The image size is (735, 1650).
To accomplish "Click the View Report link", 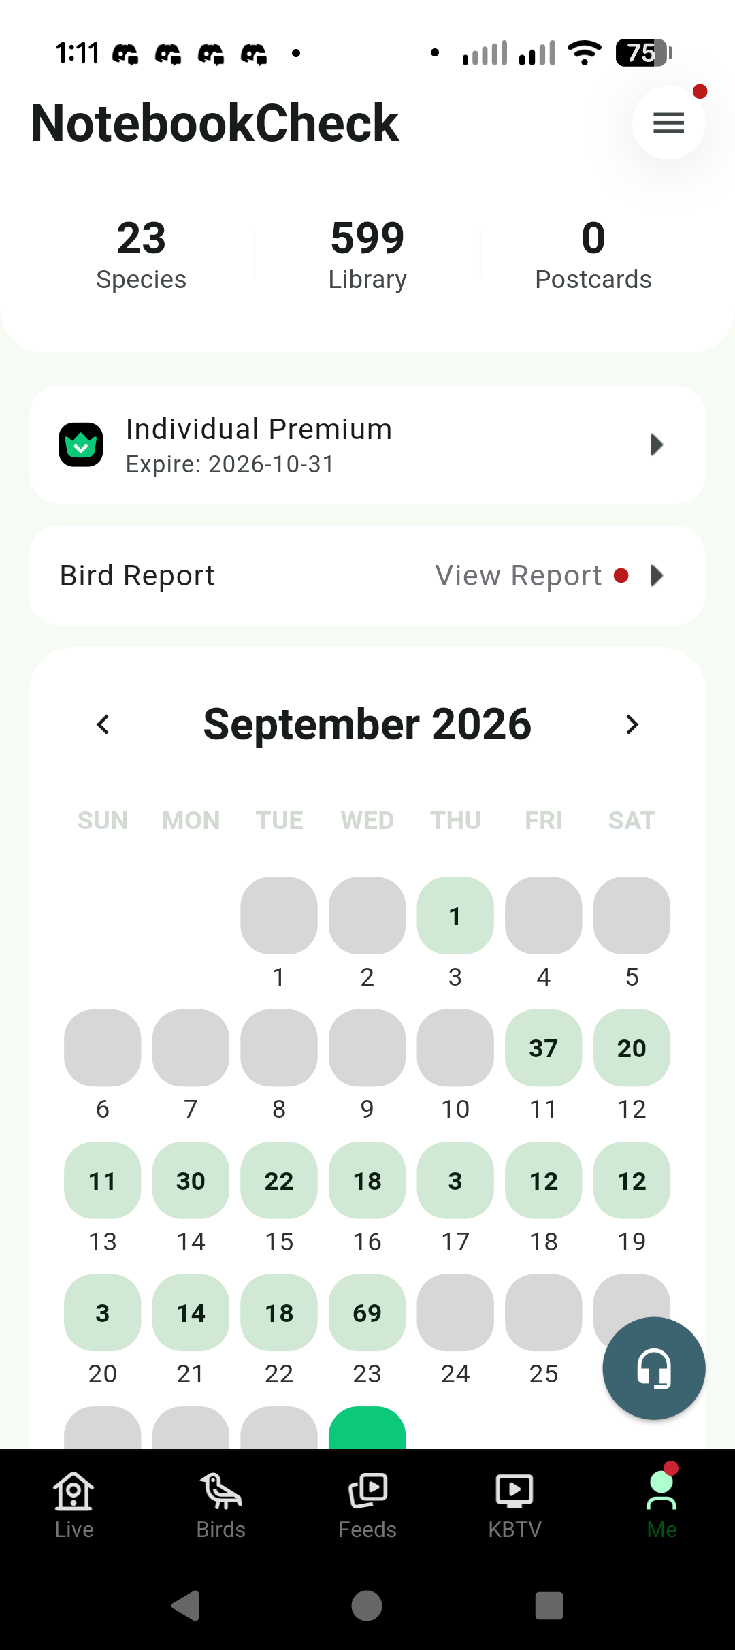I will coord(519,576).
